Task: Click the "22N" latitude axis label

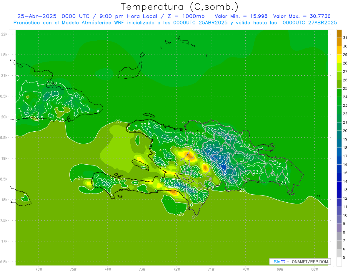Action: point(5,34)
